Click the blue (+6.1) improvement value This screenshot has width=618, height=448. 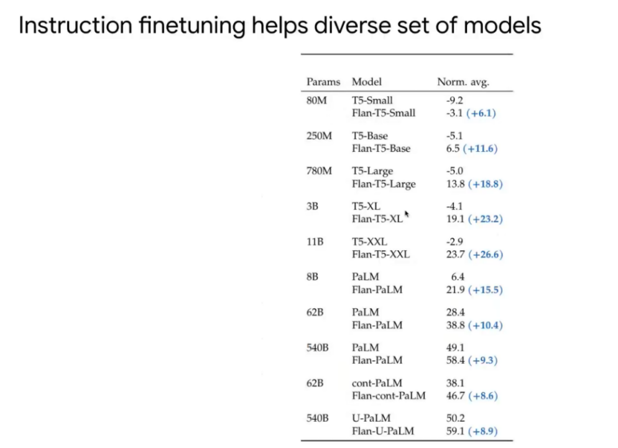(481, 113)
